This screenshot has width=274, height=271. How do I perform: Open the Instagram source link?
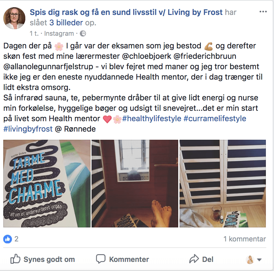(59, 33)
